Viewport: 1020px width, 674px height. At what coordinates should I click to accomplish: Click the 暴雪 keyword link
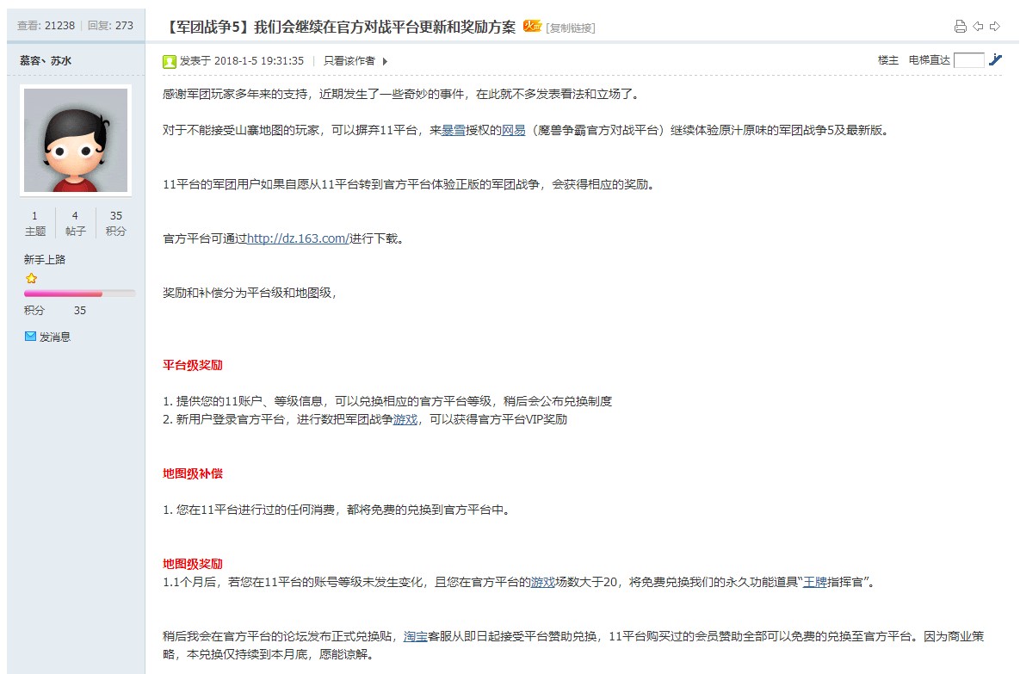[454, 130]
